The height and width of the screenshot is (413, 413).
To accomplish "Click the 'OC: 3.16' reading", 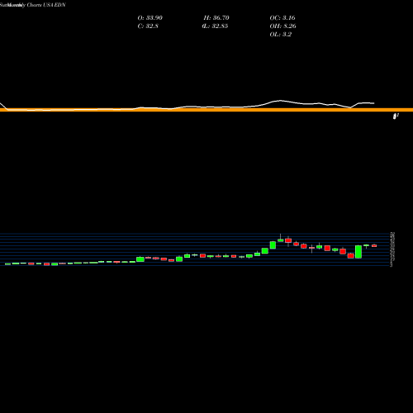I will [x=282, y=18].
